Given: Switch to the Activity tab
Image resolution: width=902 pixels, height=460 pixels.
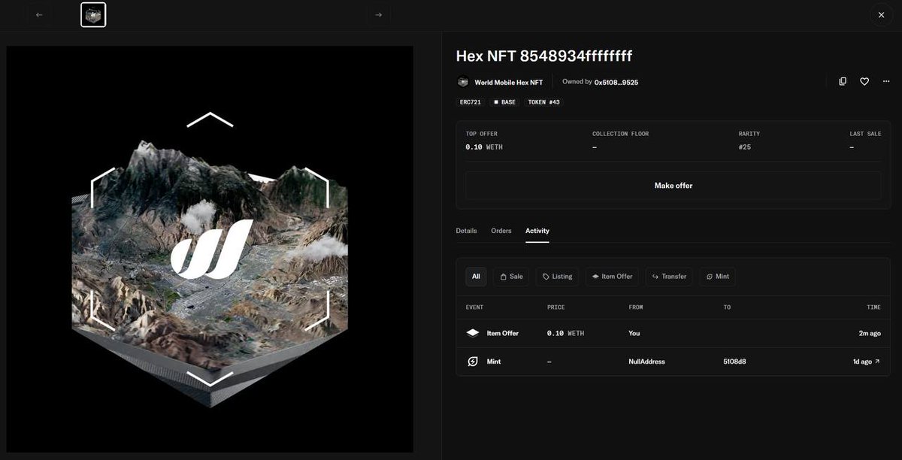Looking at the screenshot, I should coord(537,231).
